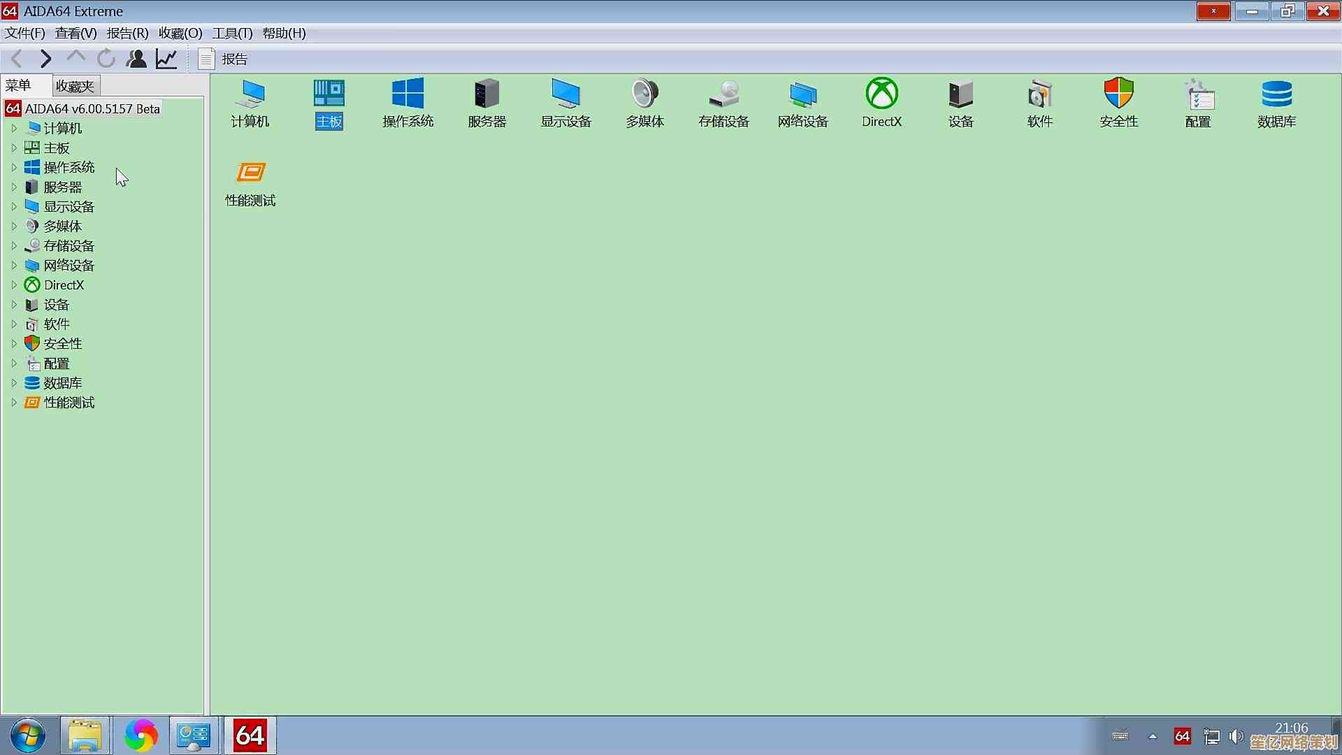Click the benchmark graph toolbar icon

pos(166,59)
